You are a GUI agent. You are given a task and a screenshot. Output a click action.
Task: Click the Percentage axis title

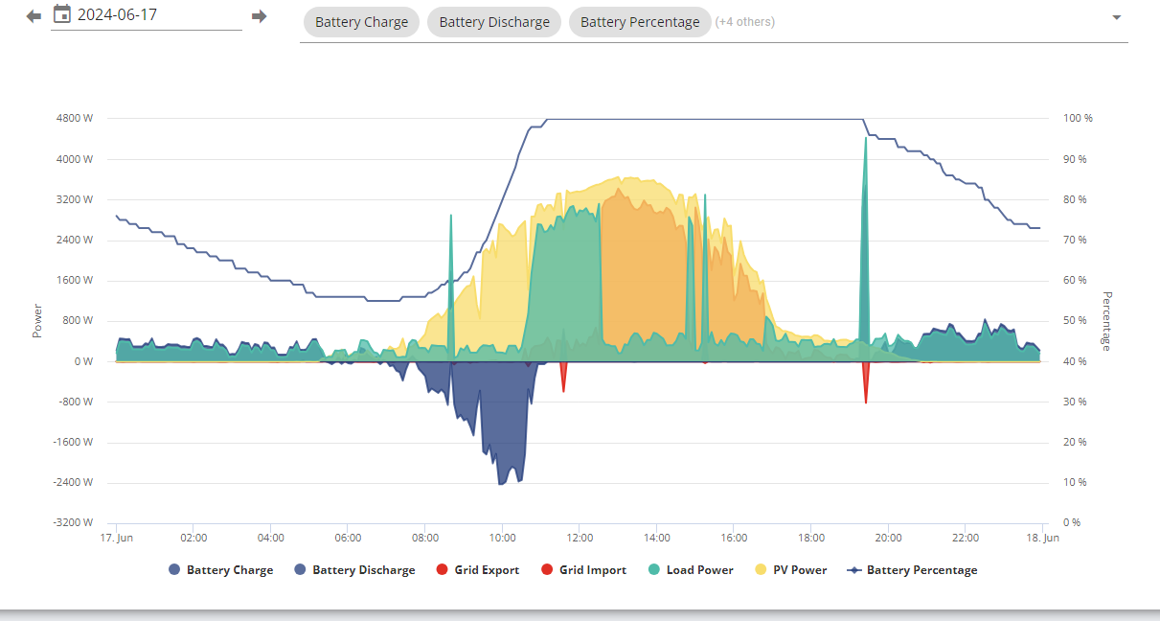point(1106,321)
